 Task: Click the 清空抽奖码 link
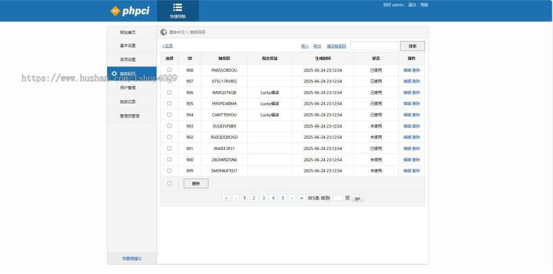point(336,46)
